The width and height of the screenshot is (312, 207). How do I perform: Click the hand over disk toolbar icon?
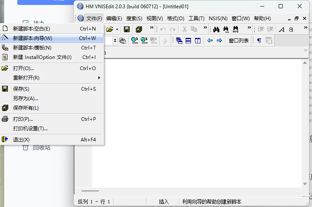coord(123,41)
